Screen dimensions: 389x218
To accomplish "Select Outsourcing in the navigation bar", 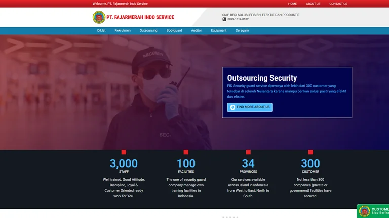I will coord(148,31).
